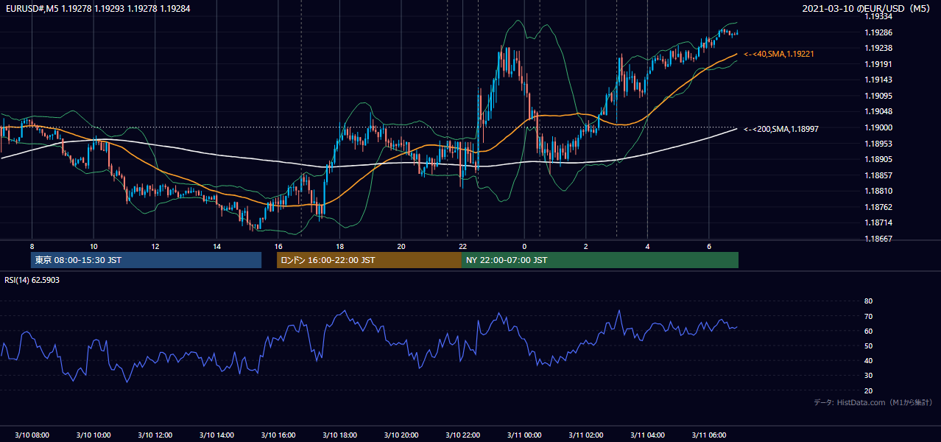Click RSI scale value 40
Viewport: 941px width, 442px height.
point(868,361)
